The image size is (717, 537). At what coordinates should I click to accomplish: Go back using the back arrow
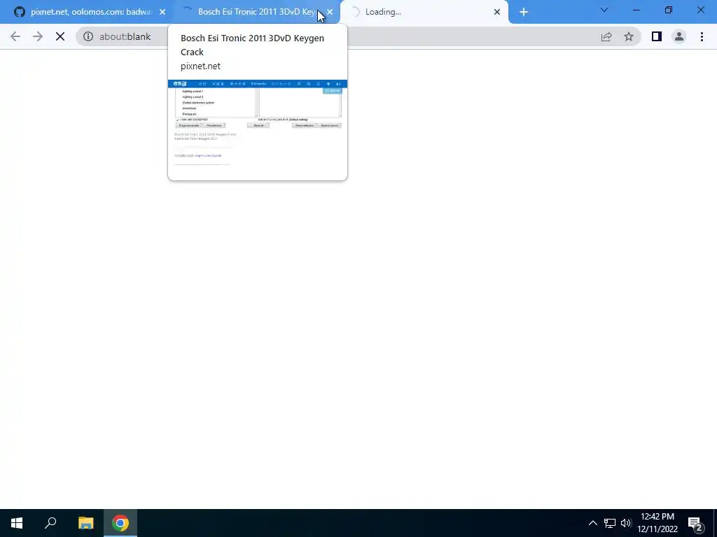click(15, 36)
